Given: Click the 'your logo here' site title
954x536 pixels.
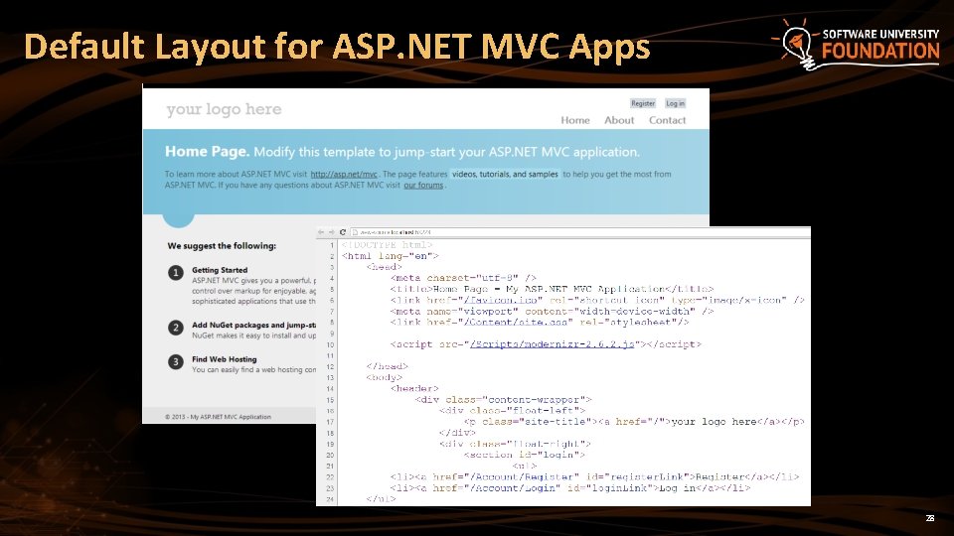Looking at the screenshot, I should [x=224, y=109].
